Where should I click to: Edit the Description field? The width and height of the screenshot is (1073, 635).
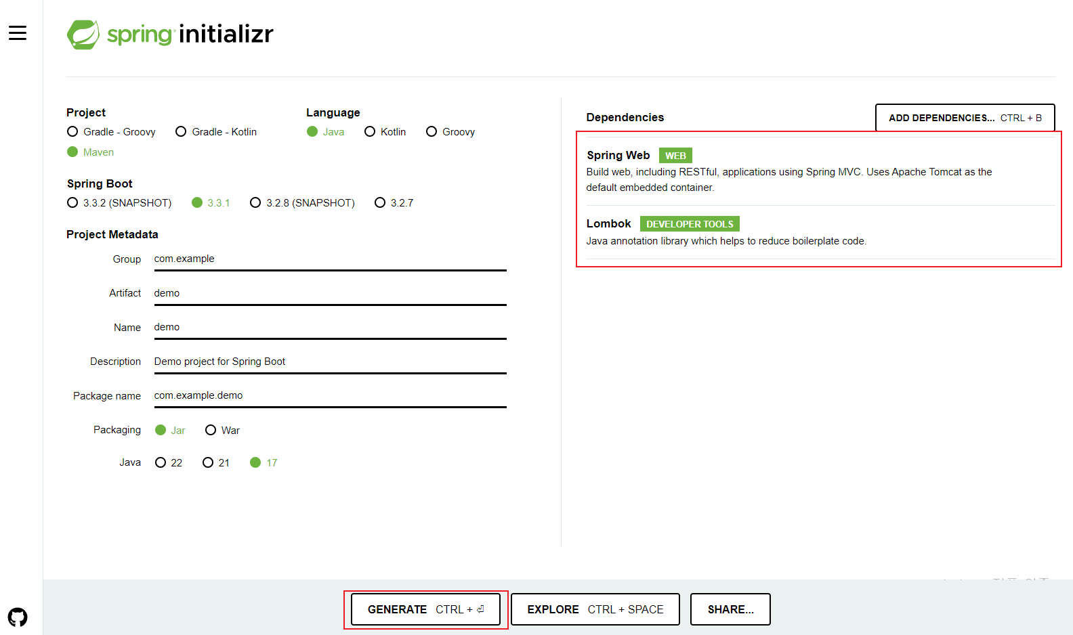click(x=331, y=362)
